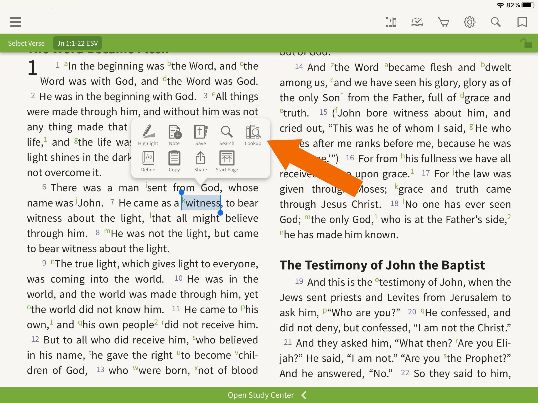This screenshot has height=403, width=538.
Task: Tap footnote 2 after 'own people'
Action: [156, 322]
